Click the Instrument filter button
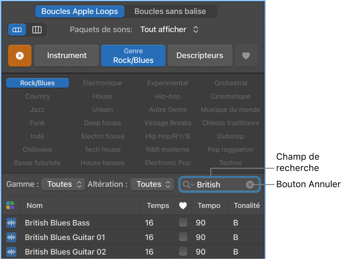This screenshot has width=345, height=259. pyautogui.click(x=66, y=56)
